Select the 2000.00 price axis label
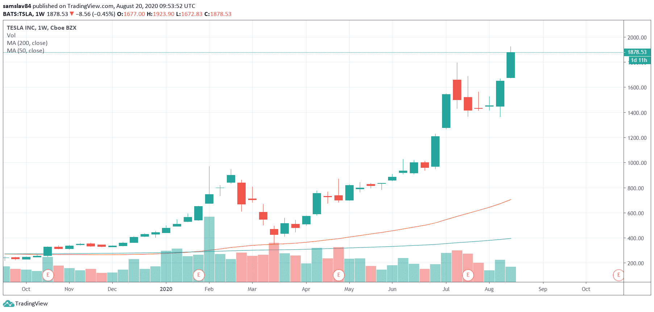654x312 pixels. [637, 37]
